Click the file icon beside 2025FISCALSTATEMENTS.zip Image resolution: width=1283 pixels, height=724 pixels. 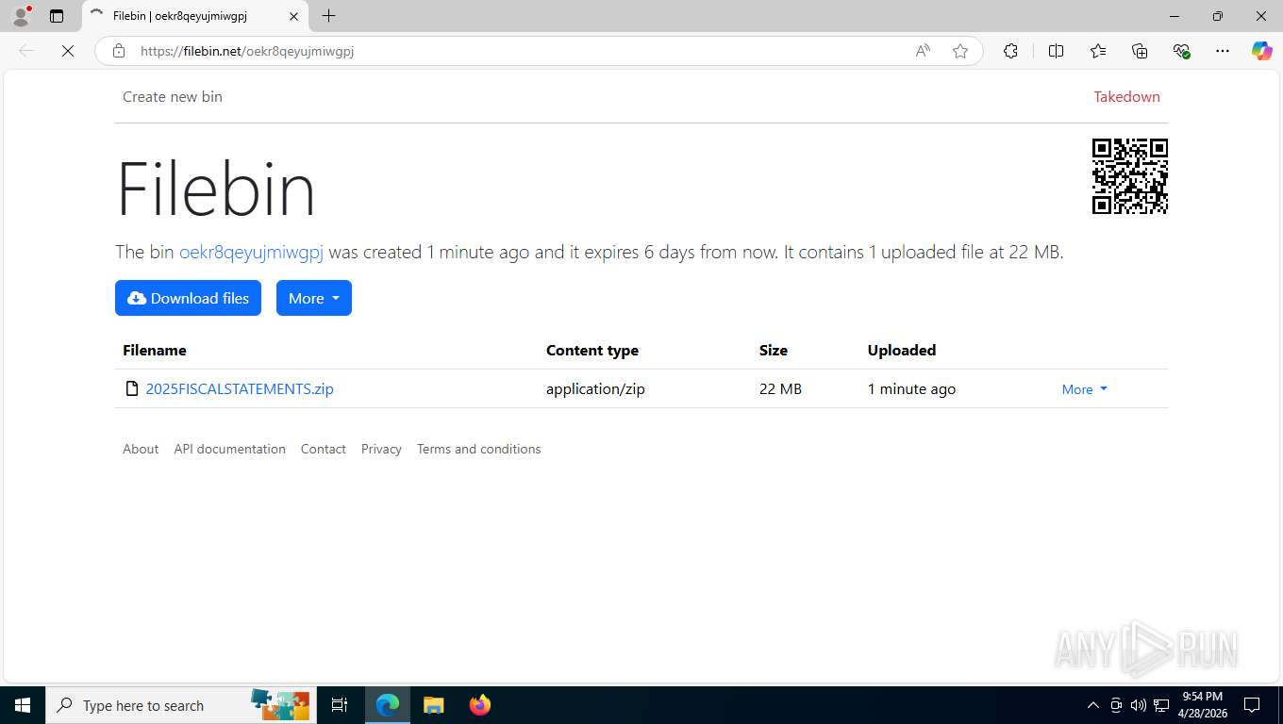click(132, 388)
